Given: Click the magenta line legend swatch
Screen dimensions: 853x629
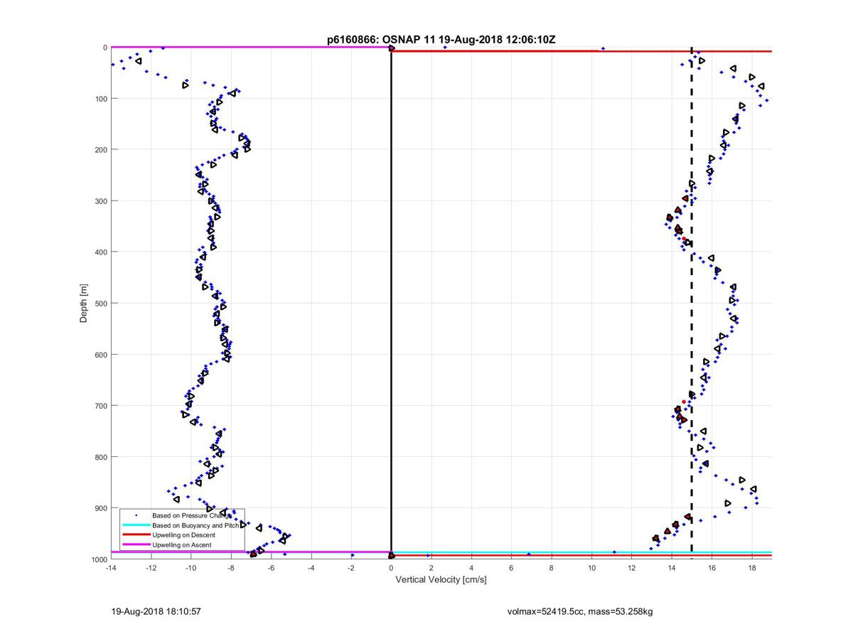Looking at the screenshot, I should click(x=135, y=544).
